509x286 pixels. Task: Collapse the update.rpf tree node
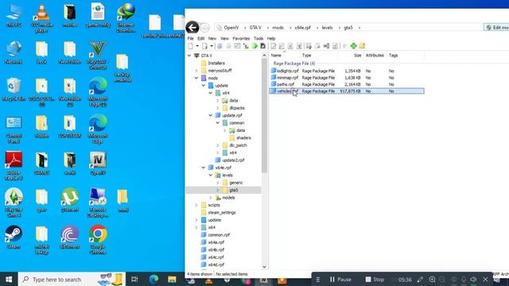[211, 115]
